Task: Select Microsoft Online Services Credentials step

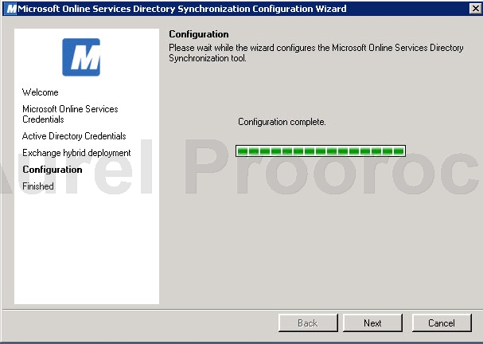Action: pyautogui.click(x=70, y=114)
